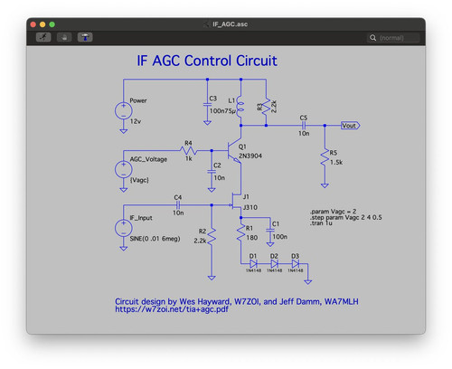Click the '1.5k' value of R5
The width and height of the screenshot is (452, 369).
tap(336, 162)
